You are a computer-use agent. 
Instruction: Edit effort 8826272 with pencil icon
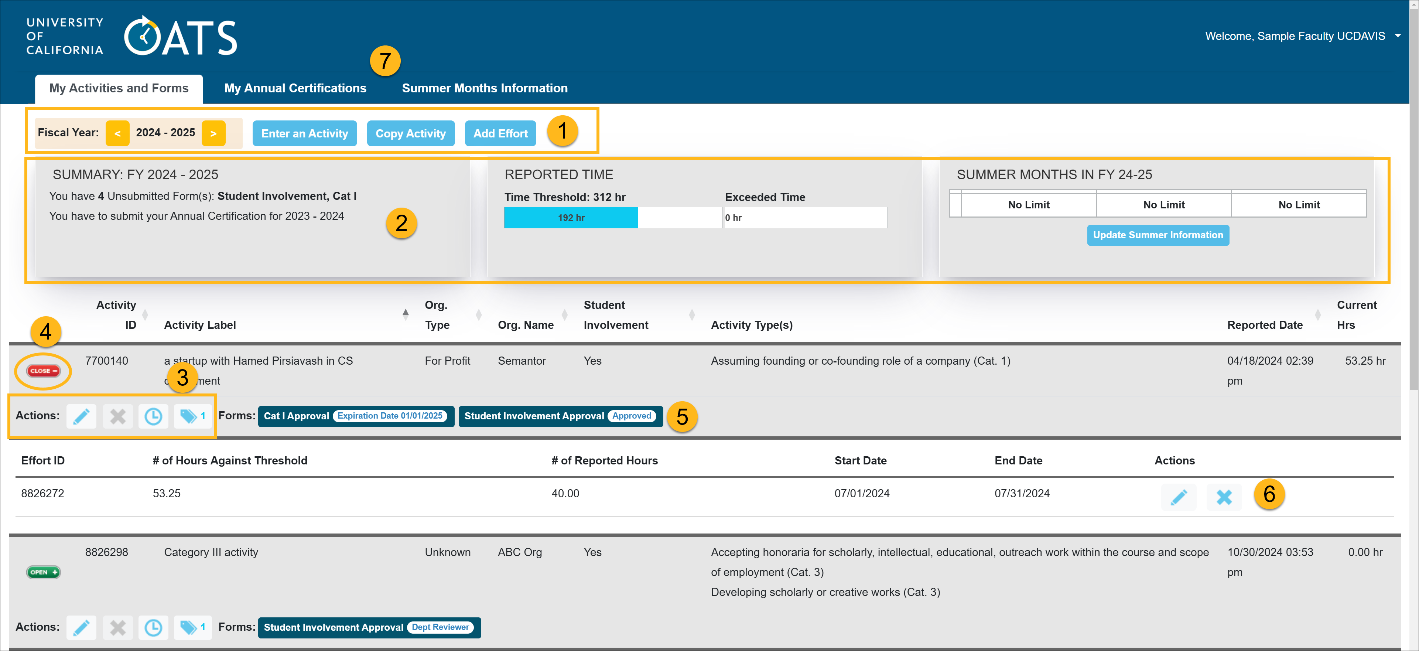[x=1178, y=497]
